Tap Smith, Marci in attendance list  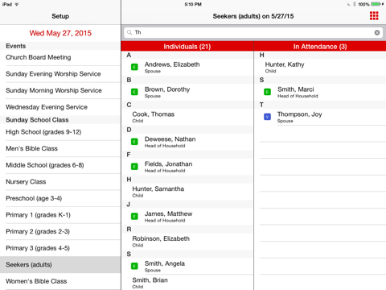[x=320, y=92]
